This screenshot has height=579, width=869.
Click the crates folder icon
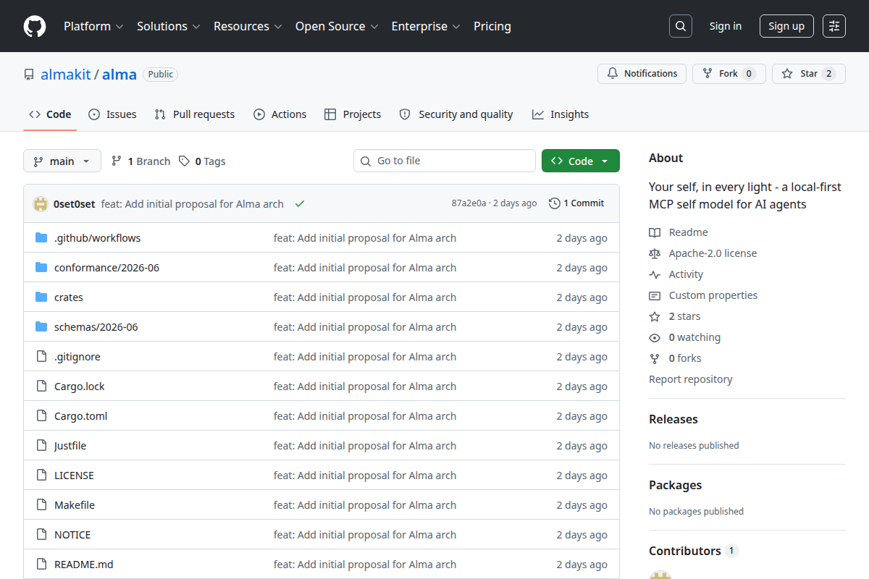tap(41, 297)
